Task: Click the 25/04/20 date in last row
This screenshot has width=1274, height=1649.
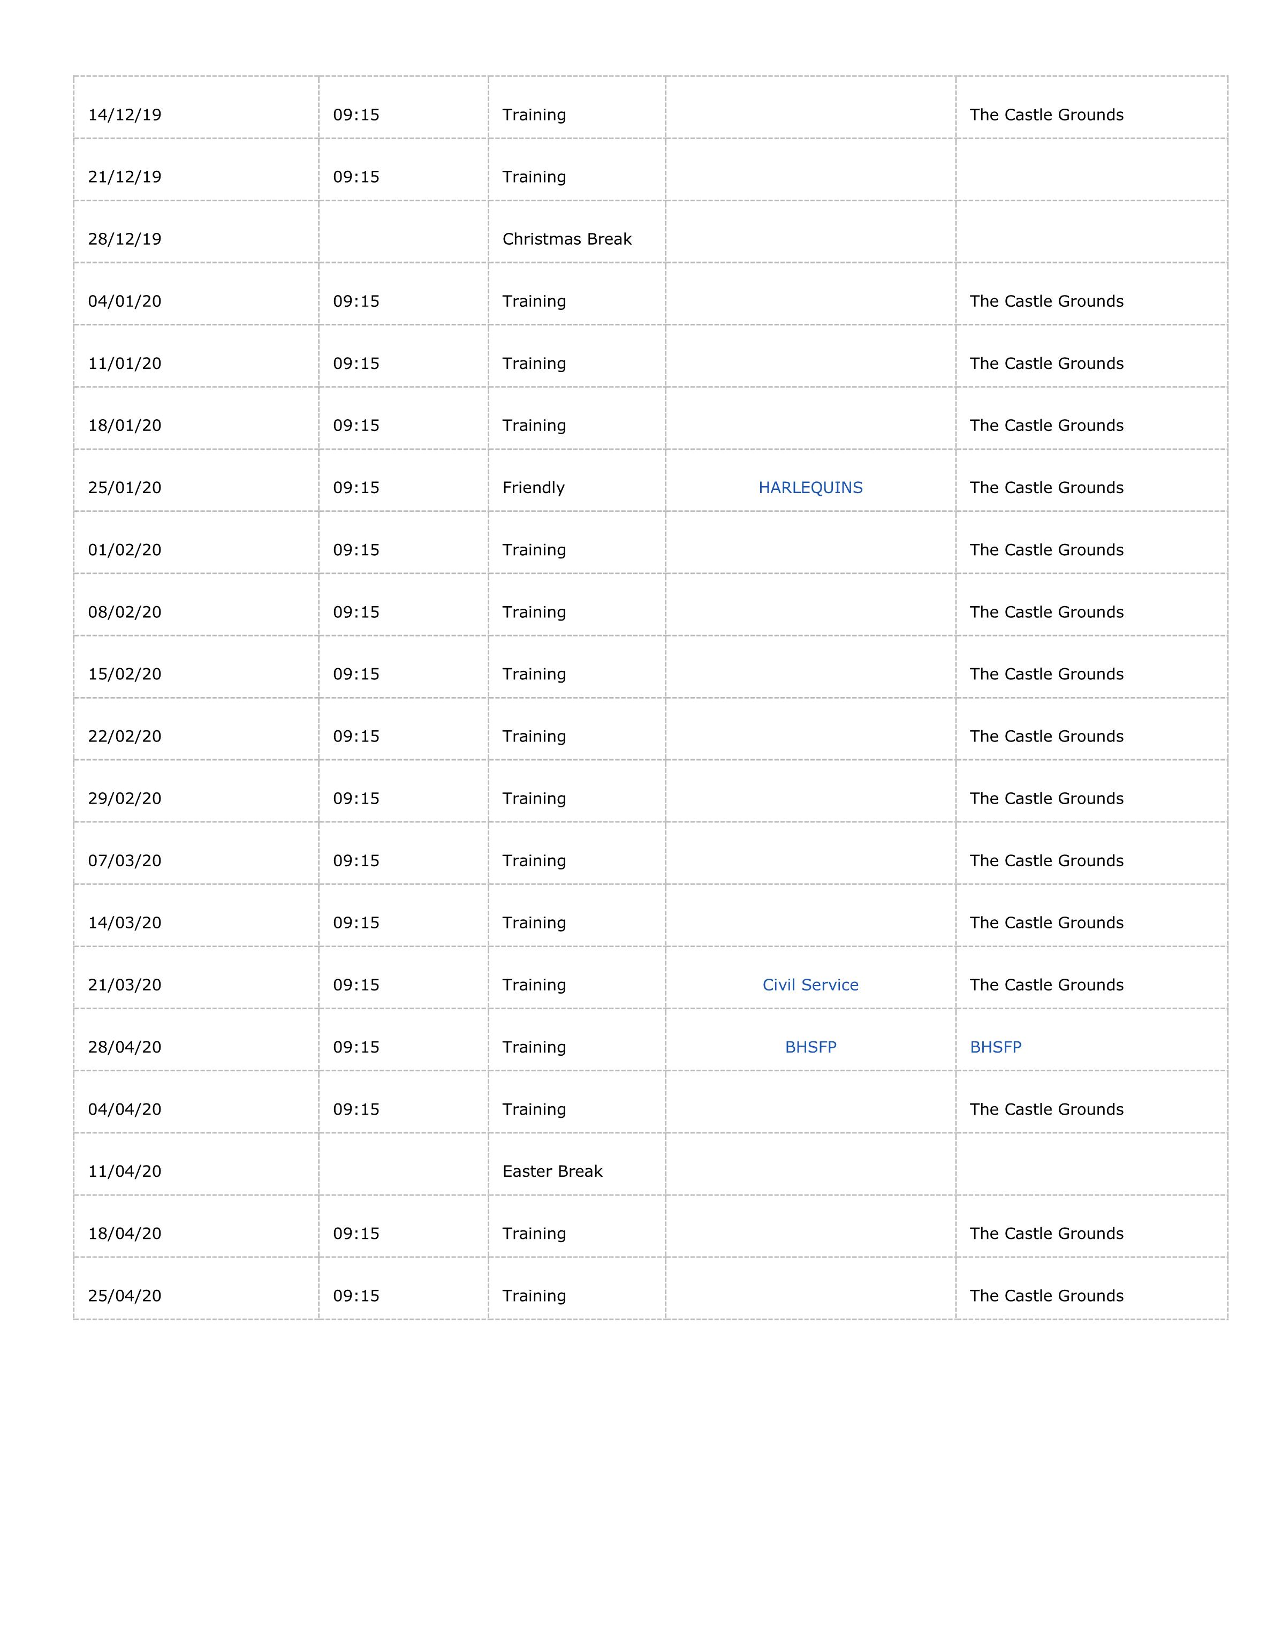Action: pyautogui.click(x=125, y=1296)
